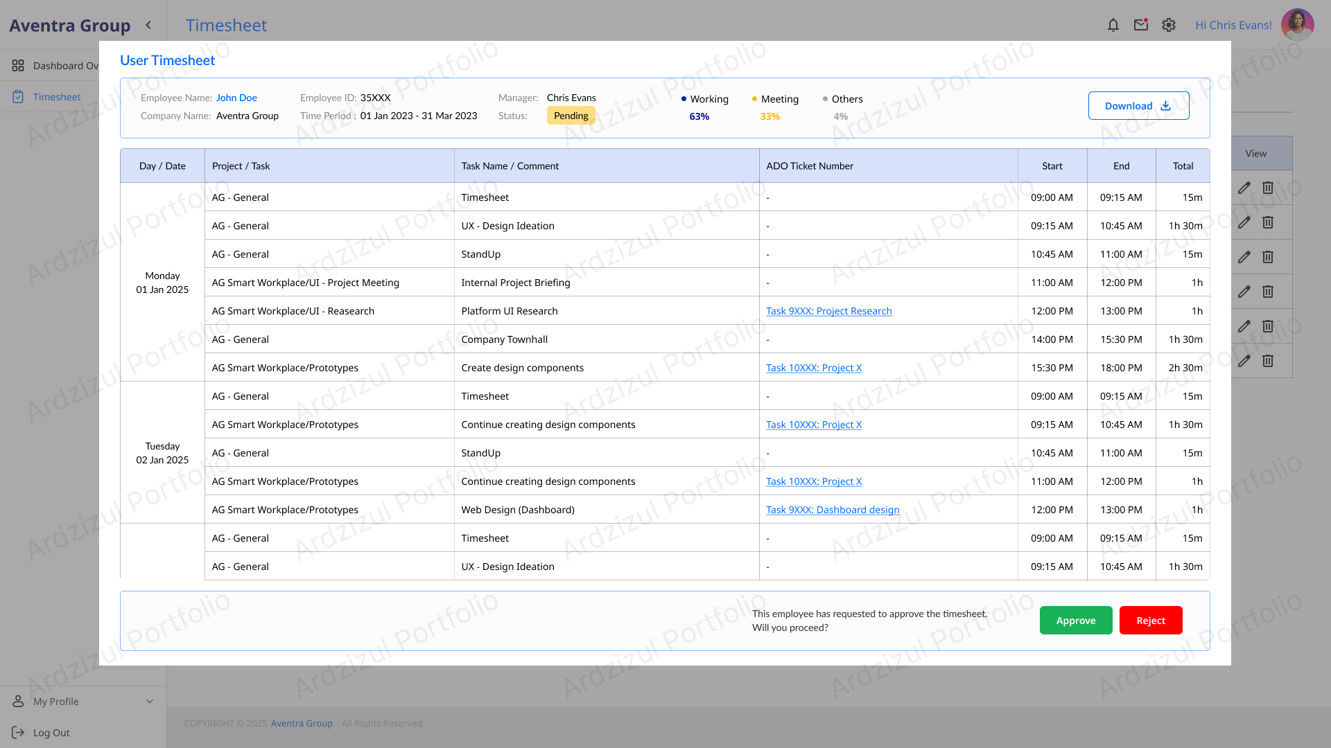Click the Web Design (Dashboard) task cell

(607, 510)
